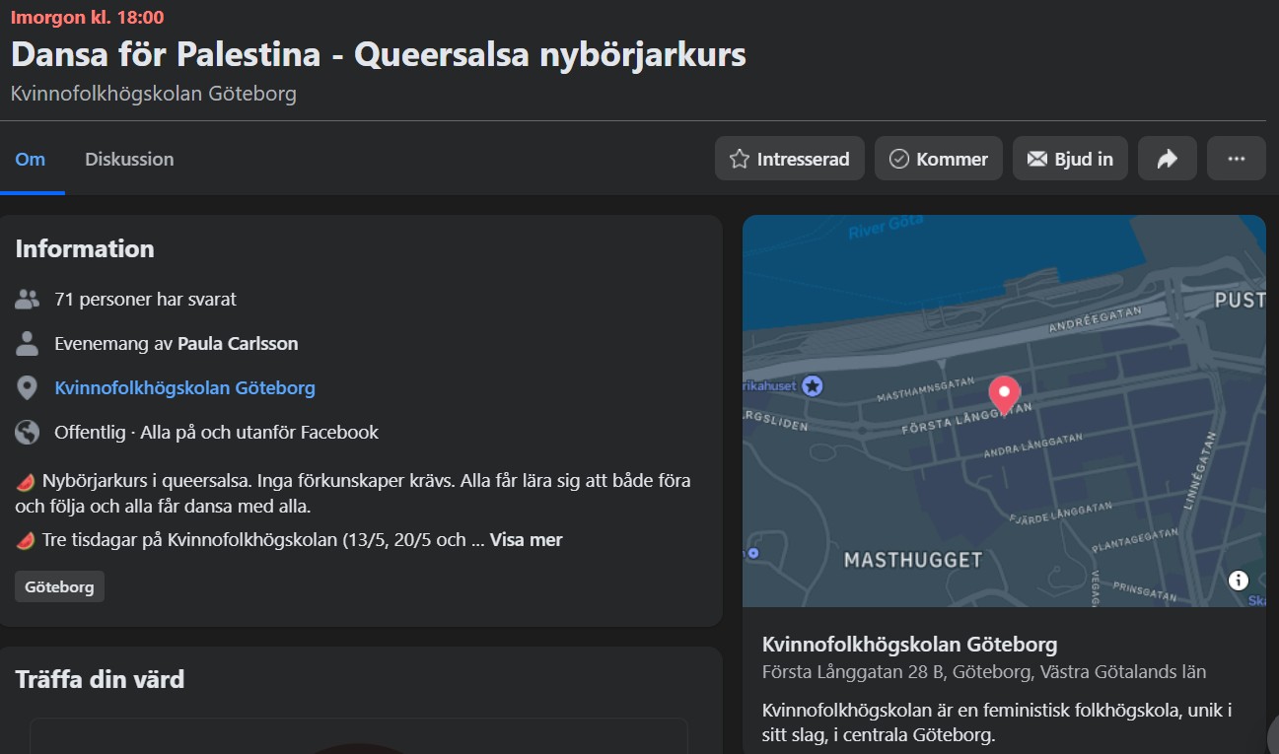Open the map info icon
1279x754 pixels.
click(x=1239, y=581)
